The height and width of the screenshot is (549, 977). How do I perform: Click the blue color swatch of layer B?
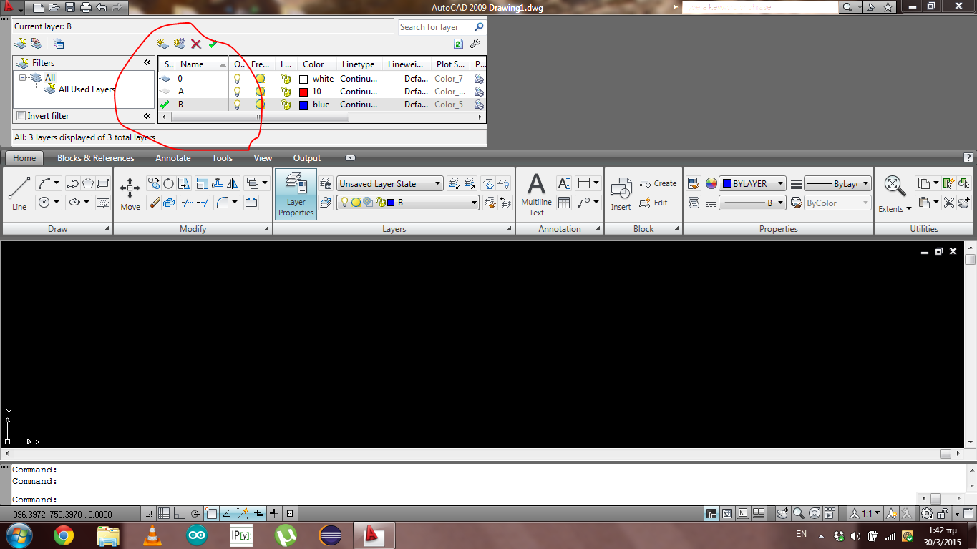click(x=303, y=105)
